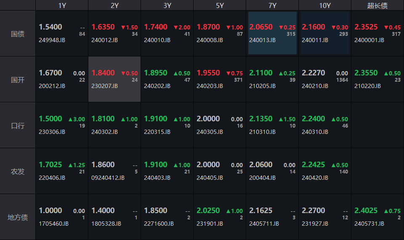Click the 2.0650 yield for 240013.IB
Image resolution: width=404 pixels, height=240 pixels.
point(261,27)
